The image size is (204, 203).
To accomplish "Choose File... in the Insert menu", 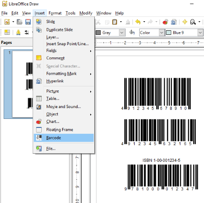I will point(64,149).
